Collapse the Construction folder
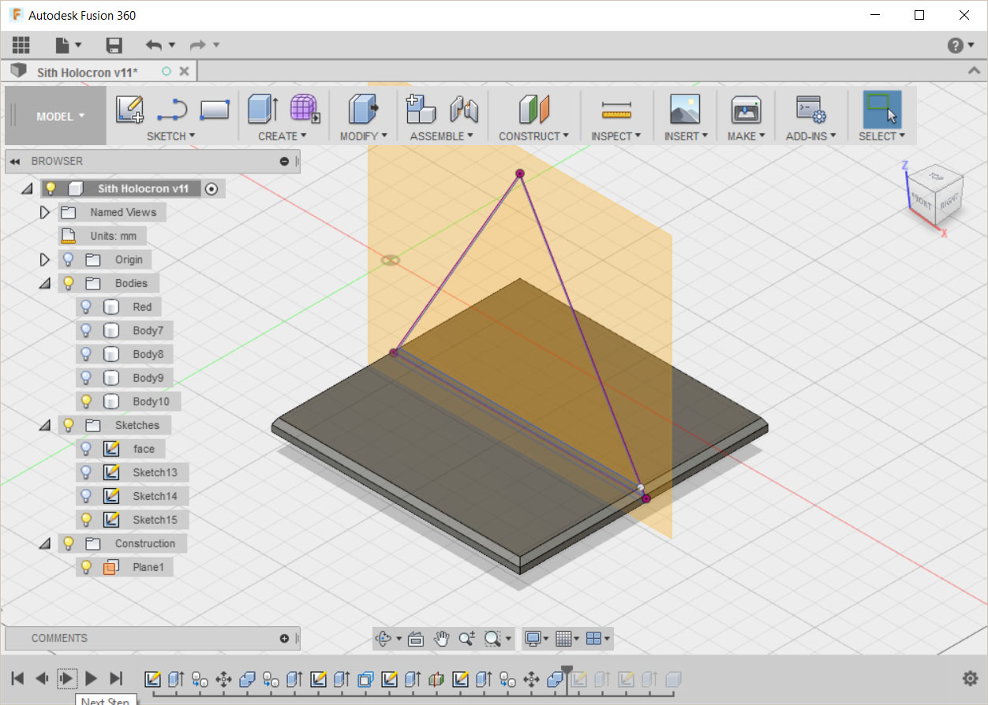 tap(44, 543)
